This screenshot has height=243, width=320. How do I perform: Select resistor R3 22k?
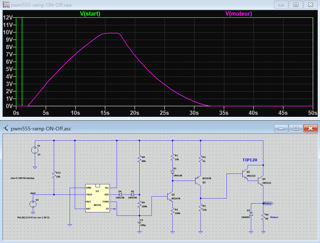click(201, 208)
